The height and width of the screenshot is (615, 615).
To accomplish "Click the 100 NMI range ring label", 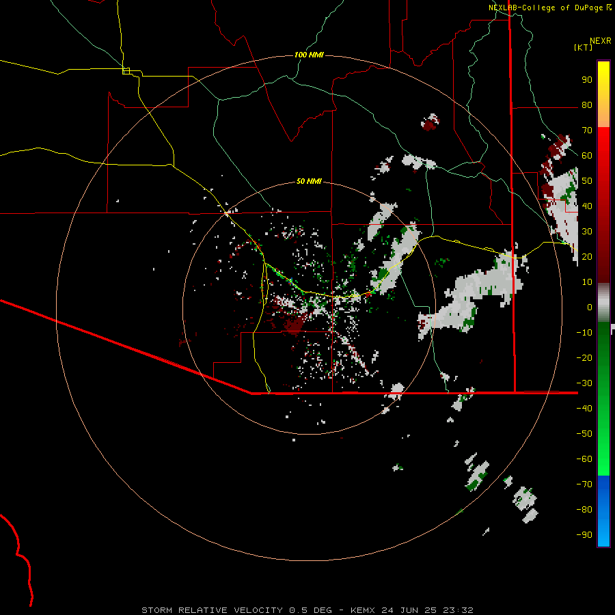I will (309, 55).
